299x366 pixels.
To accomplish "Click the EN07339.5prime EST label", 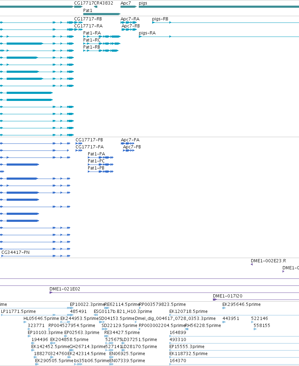I will click(127, 360).
